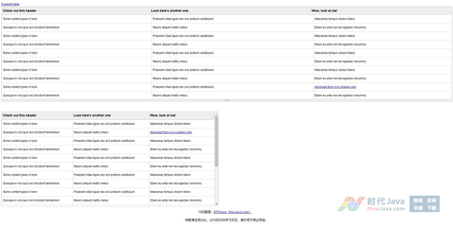This screenshot has width=453, height=228.
Task: Click scrollbar up arrow in lower table
Action: pyautogui.click(x=216, y=114)
